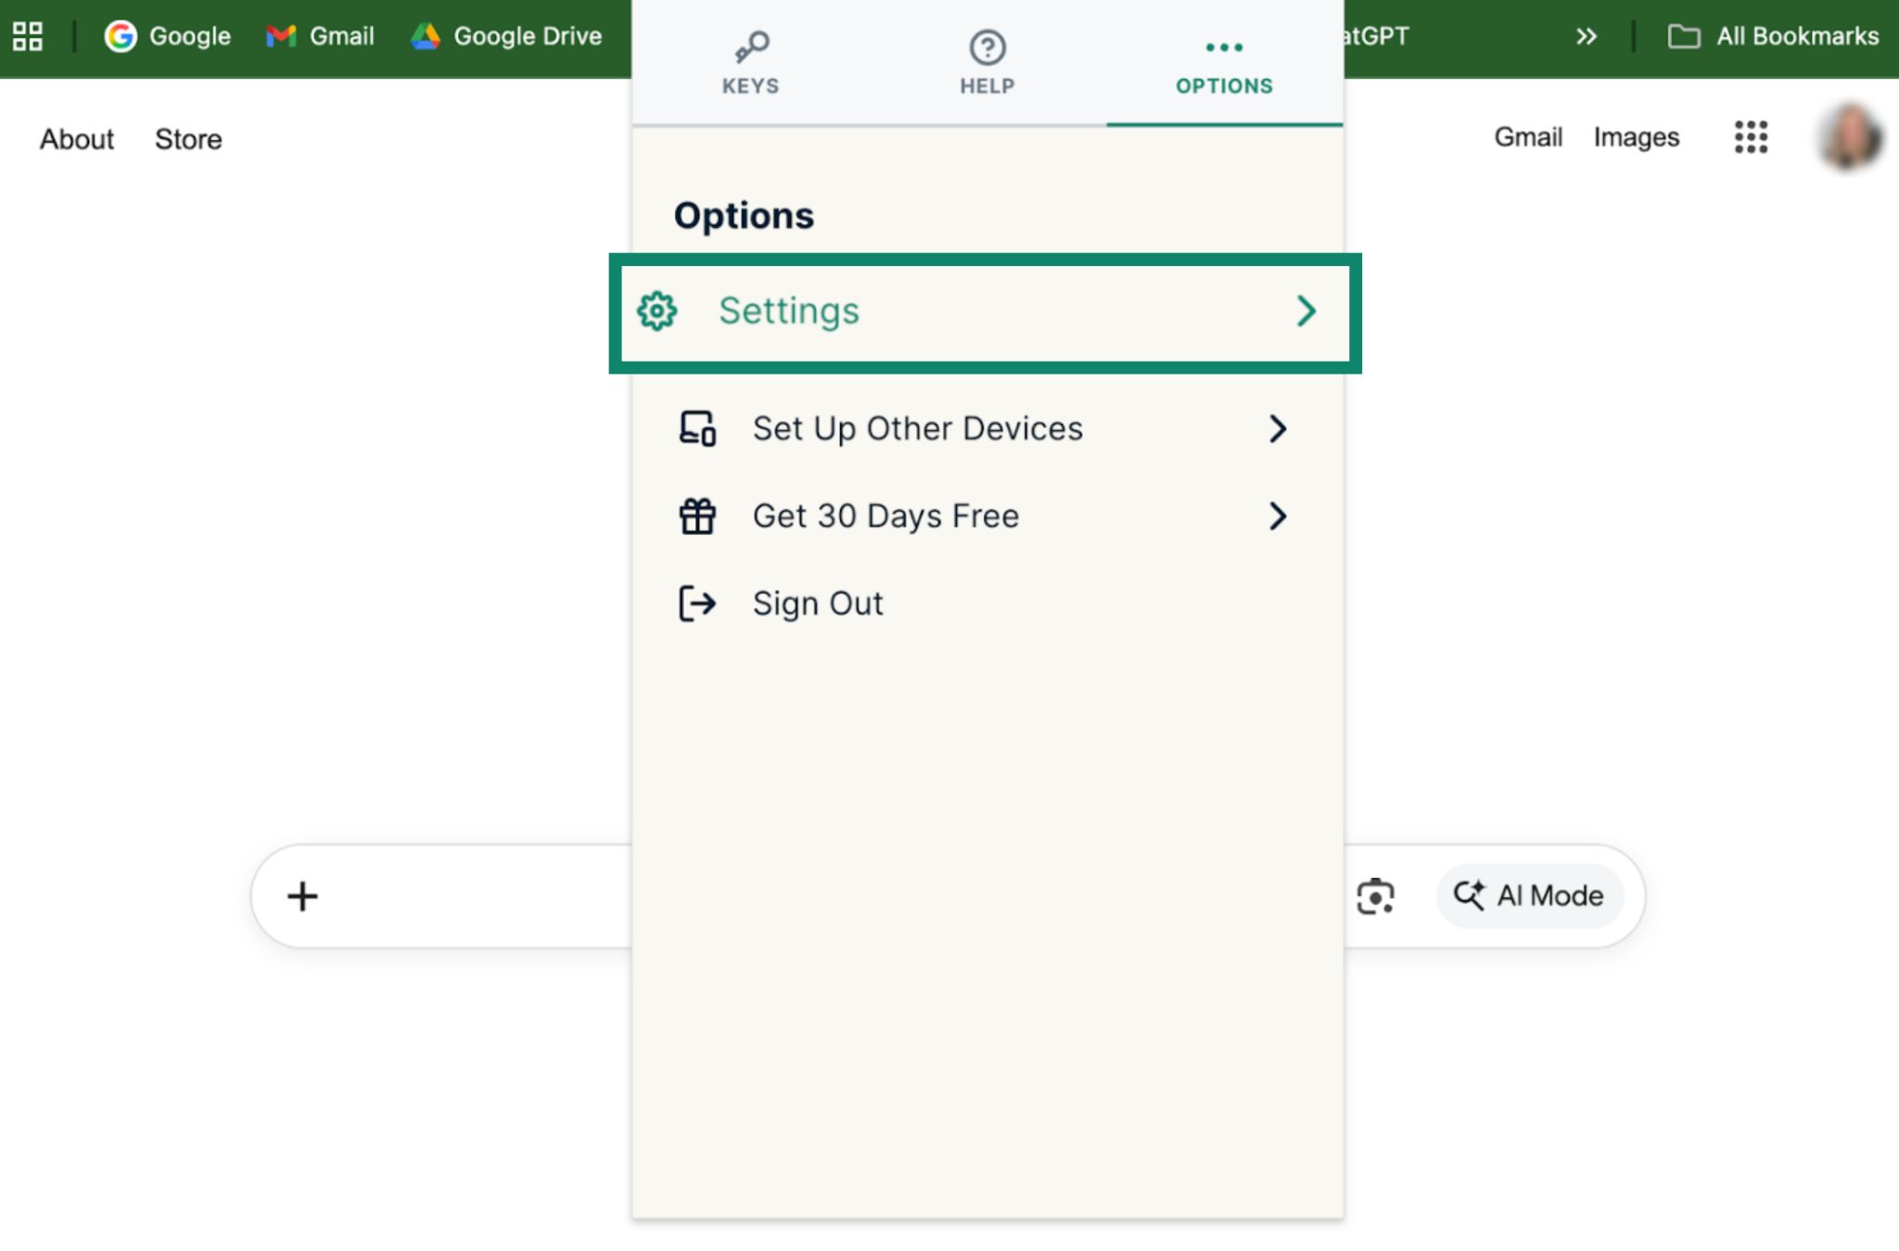1899x1251 pixels.
Task: Click the Google account profile picture
Action: 1850,137
